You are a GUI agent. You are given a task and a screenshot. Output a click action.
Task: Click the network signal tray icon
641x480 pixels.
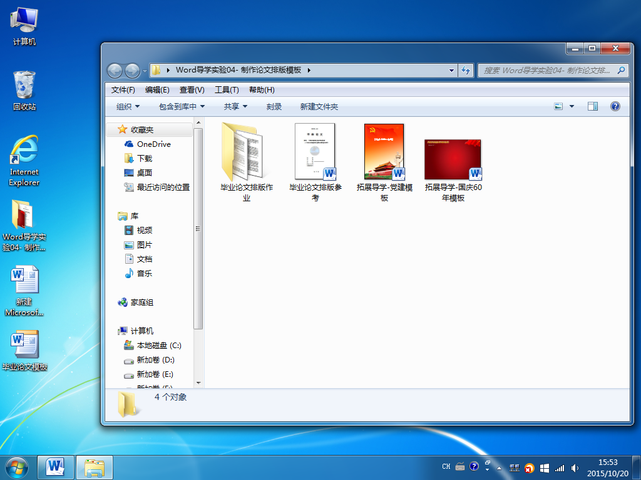coord(560,468)
